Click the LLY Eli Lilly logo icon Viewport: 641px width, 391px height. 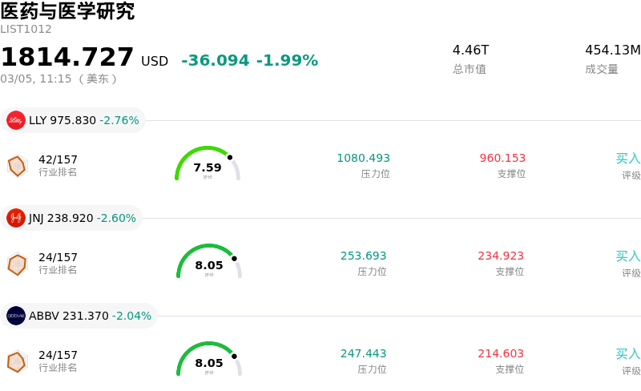click(x=16, y=120)
